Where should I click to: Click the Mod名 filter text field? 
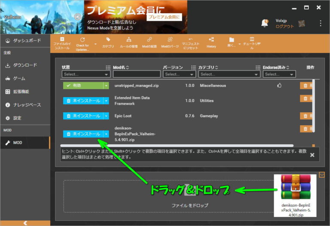click(137, 74)
